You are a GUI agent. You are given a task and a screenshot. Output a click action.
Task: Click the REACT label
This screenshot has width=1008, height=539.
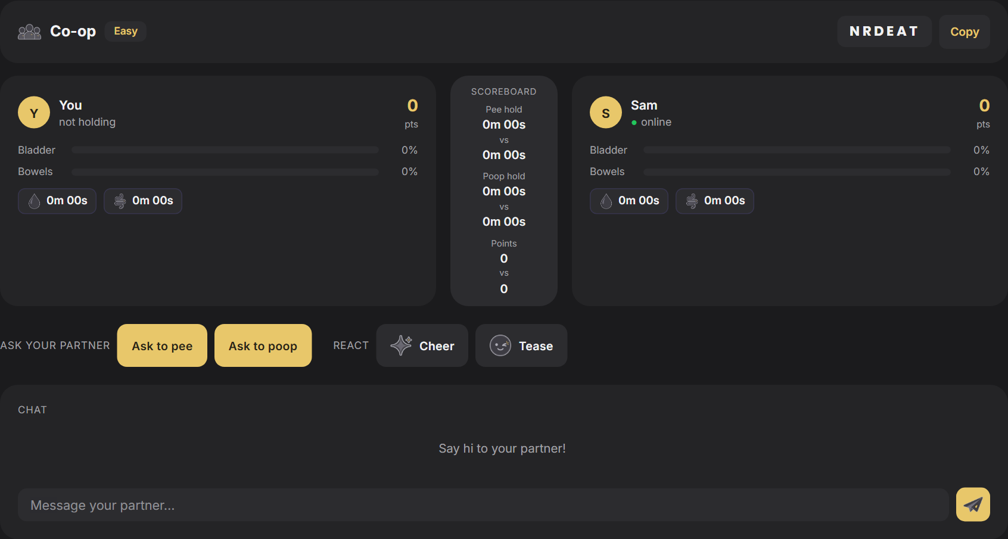(351, 345)
